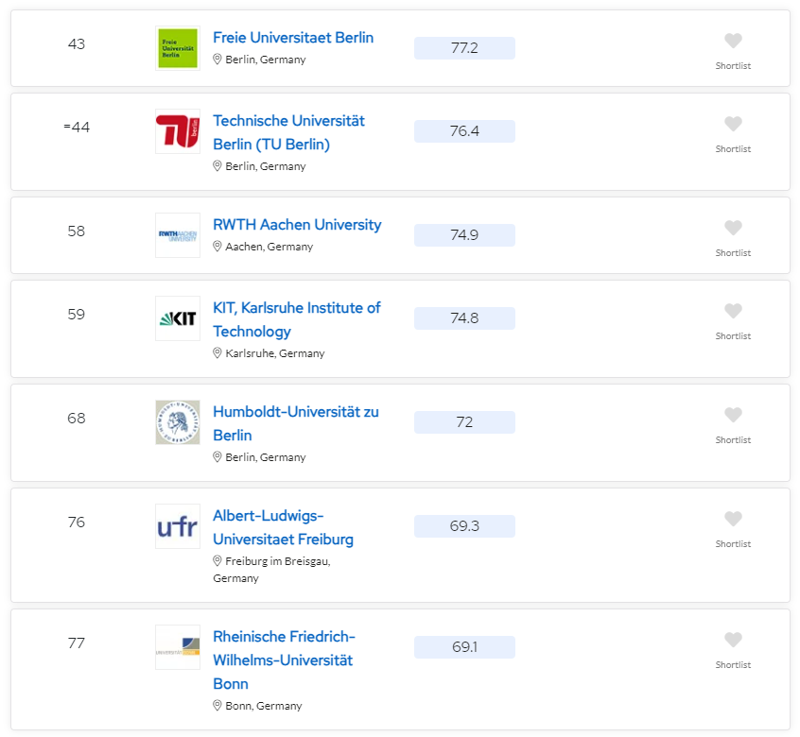800x737 pixels.
Task: Click the 76.4 score badge
Action: tap(464, 131)
